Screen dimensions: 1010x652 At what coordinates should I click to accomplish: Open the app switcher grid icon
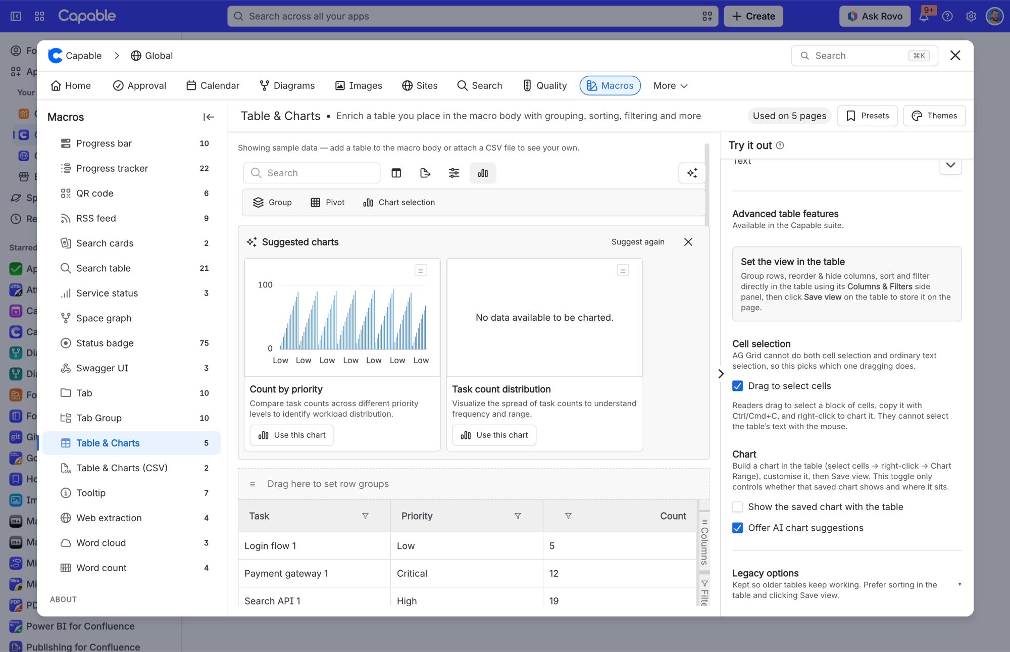tap(39, 16)
